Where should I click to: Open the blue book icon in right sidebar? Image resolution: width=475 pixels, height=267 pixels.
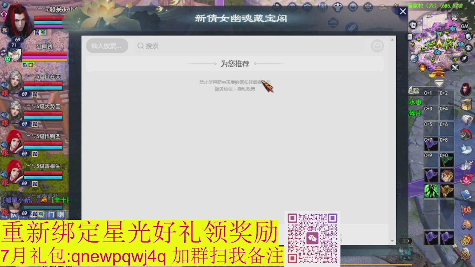pos(466,194)
